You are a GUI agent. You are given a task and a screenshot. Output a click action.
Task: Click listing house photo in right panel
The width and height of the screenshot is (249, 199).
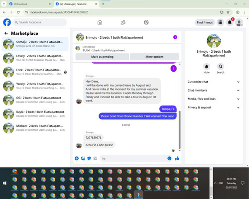pyautogui.click(x=214, y=41)
